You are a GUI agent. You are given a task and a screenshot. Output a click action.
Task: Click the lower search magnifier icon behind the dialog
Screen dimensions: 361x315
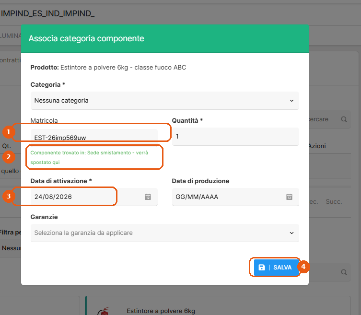click(344, 272)
